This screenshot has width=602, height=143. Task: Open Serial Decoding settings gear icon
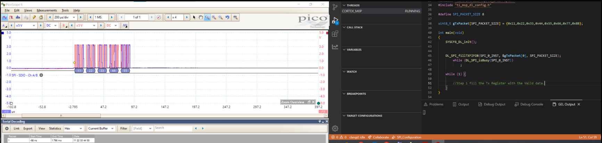point(7,128)
